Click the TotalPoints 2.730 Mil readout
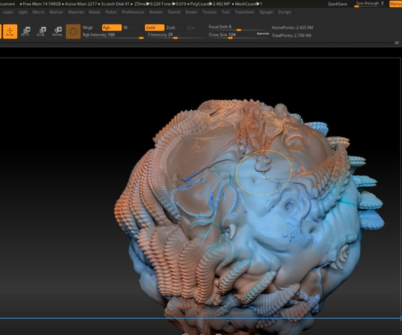The height and width of the screenshot is (335, 402). (x=291, y=36)
